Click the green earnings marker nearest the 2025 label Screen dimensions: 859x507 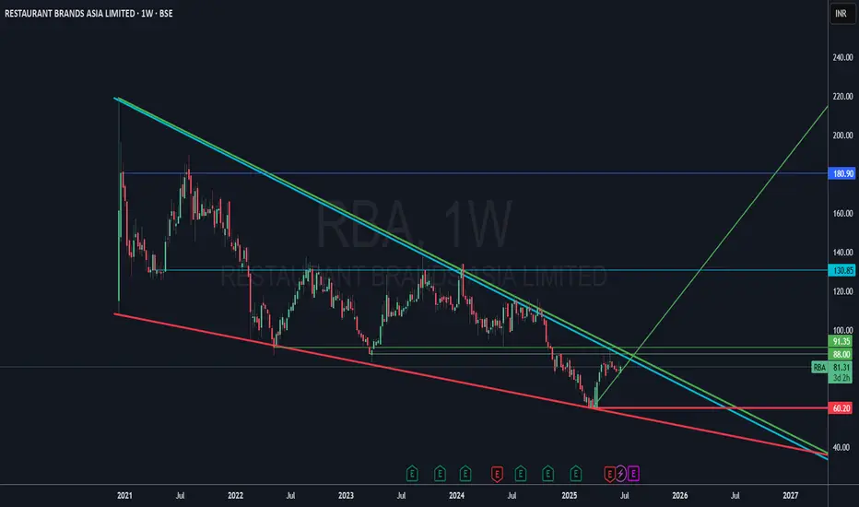[x=575, y=474]
